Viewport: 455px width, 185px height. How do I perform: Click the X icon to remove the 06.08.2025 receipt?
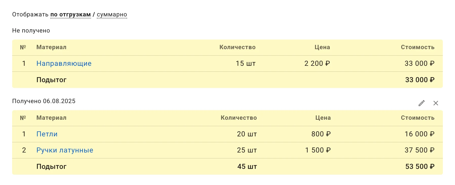436,103
